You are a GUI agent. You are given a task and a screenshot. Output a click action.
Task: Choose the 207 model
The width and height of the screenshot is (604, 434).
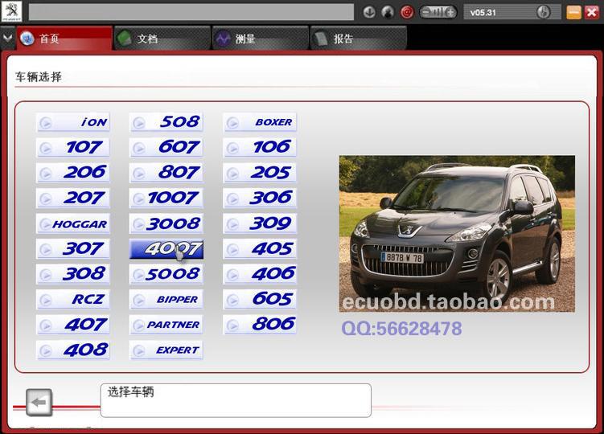[73, 199]
